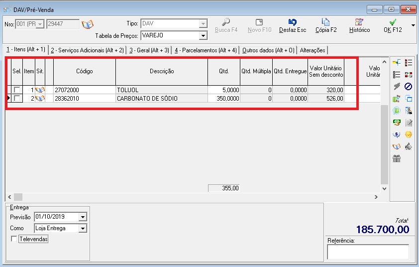Click the Cópia F2 copy icon
The width and height of the screenshot is (419, 267).
pos(326,22)
